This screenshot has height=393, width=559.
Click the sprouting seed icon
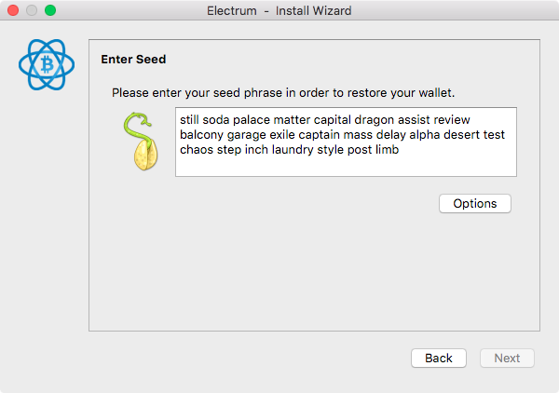141,142
